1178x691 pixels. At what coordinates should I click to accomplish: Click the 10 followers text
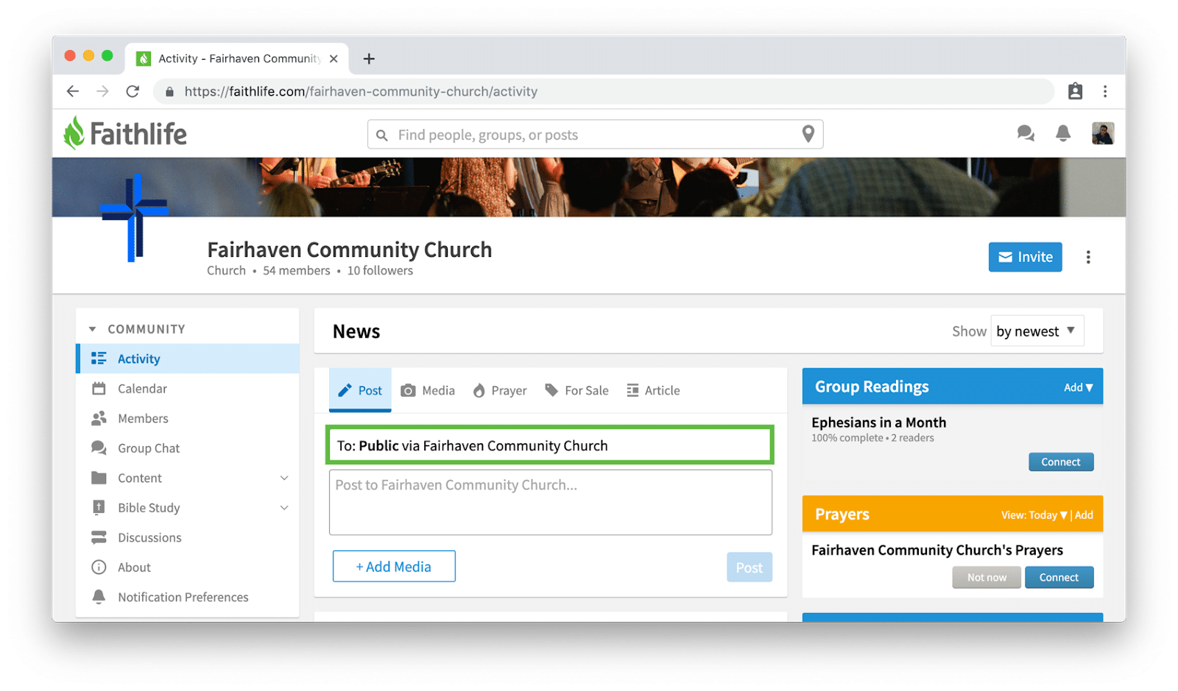380,271
